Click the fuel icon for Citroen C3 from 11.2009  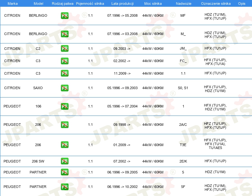[x=64, y=73]
